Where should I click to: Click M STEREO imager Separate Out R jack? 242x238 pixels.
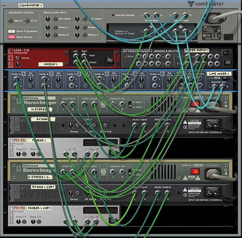[x=122, y=104]
